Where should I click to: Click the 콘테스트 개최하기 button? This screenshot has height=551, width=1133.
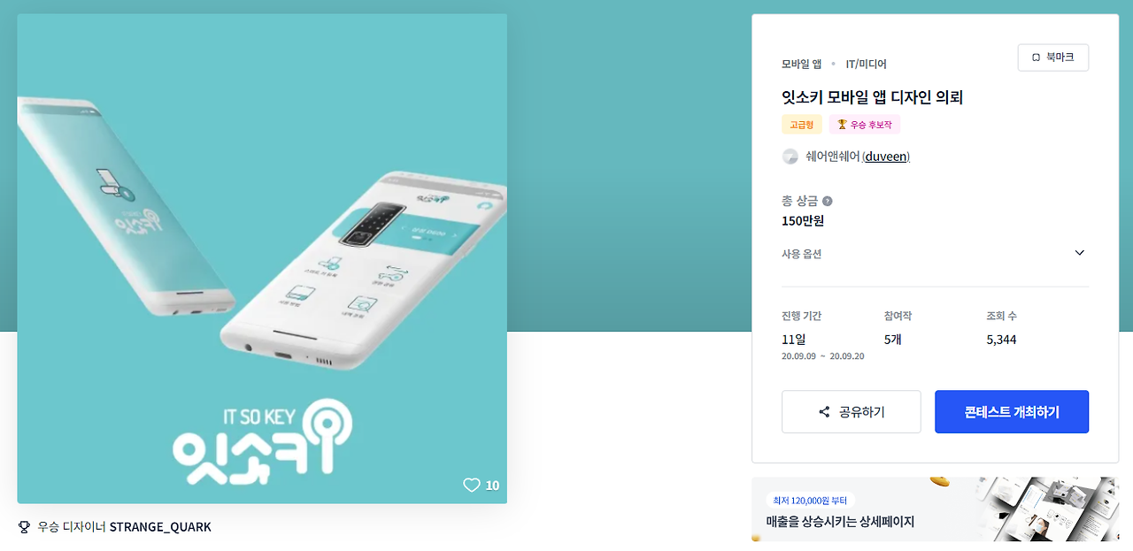1012,412
